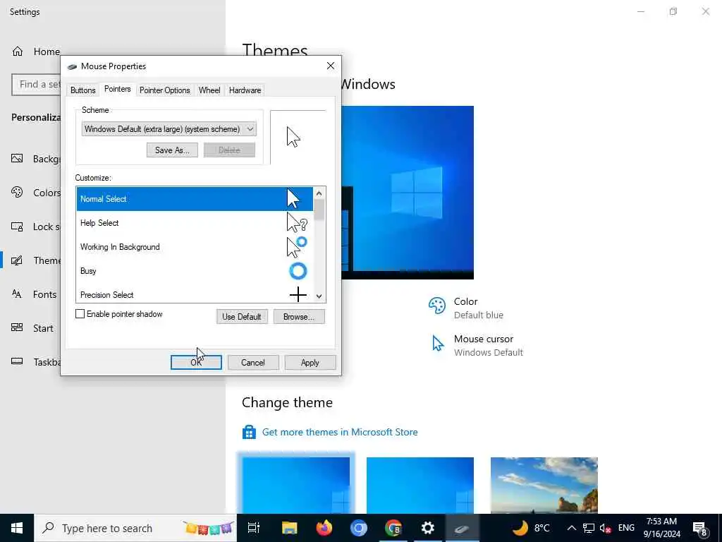
Task: Open Taskbar settings icon in sidebar
Action: coord(17,361)
